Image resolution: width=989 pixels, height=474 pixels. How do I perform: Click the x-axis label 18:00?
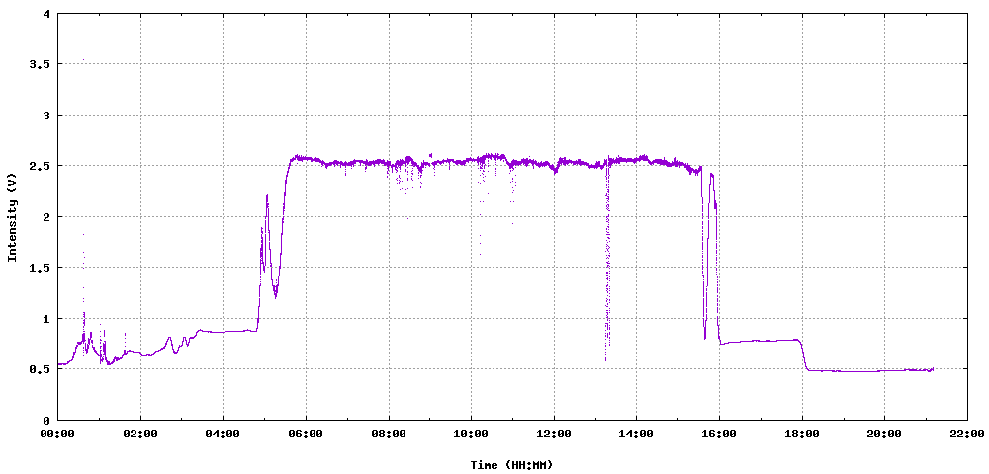(x=802, y=434)
